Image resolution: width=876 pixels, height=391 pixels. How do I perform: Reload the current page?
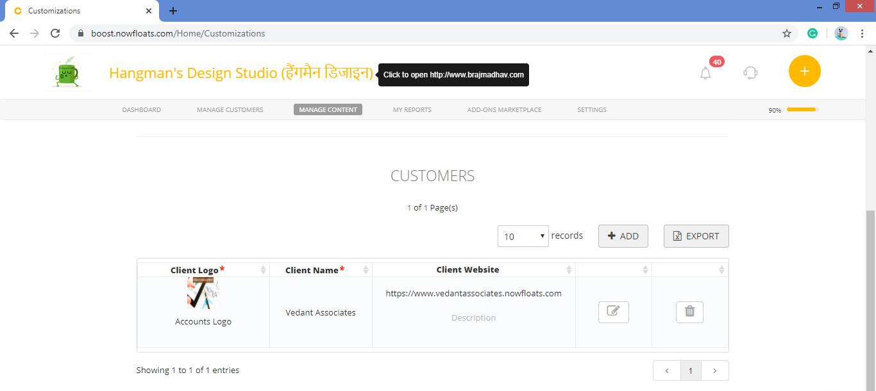pos(55,33)
